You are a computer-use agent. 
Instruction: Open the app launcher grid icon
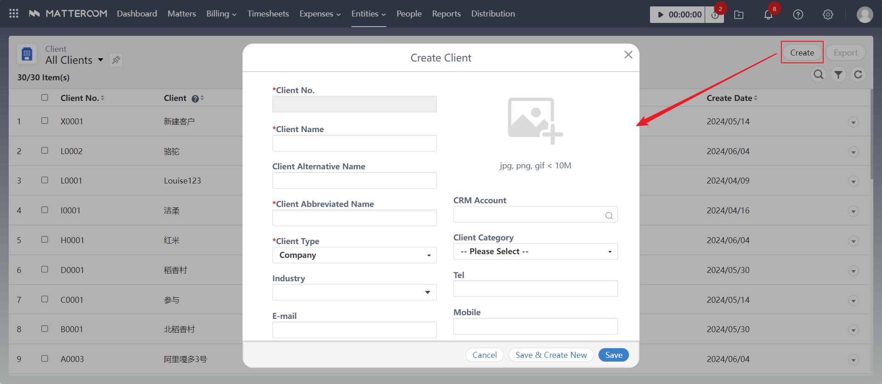click(x=14, y=14)
